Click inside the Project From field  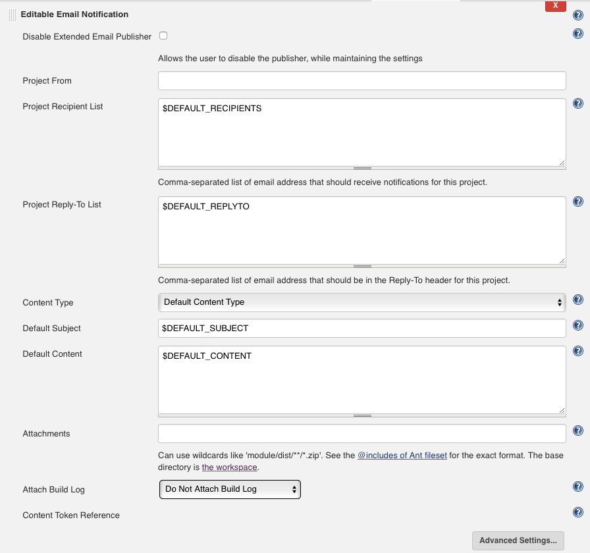362,80
